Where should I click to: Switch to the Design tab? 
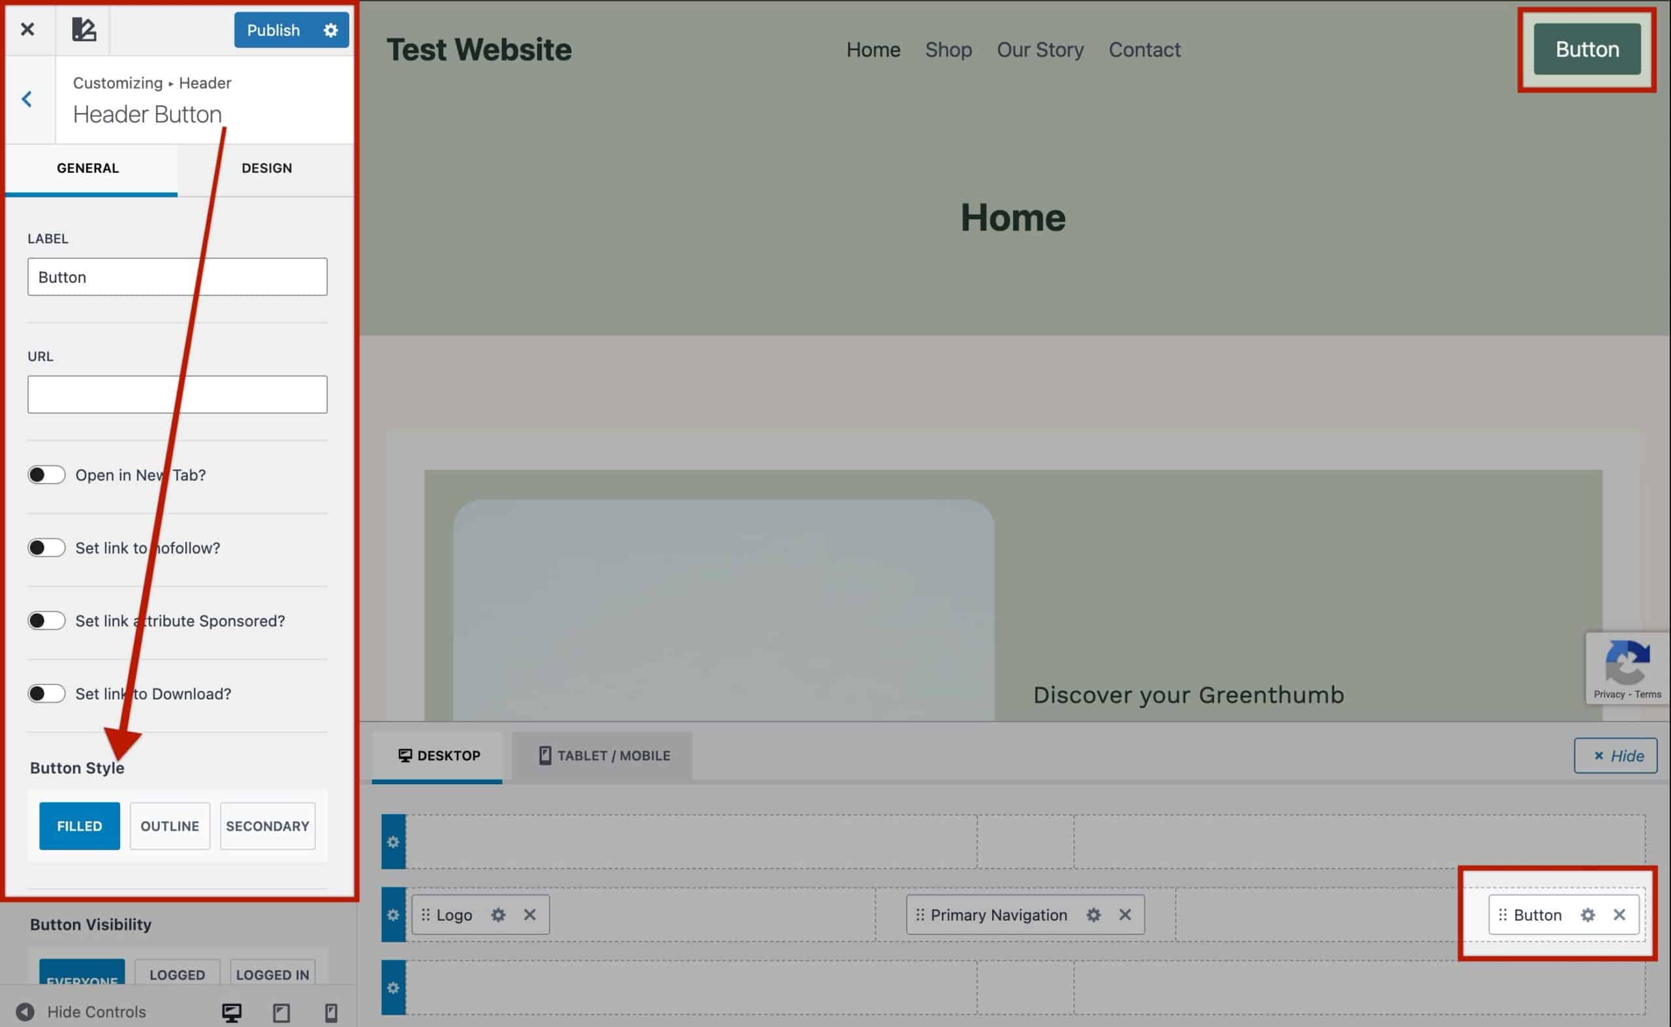266,168
